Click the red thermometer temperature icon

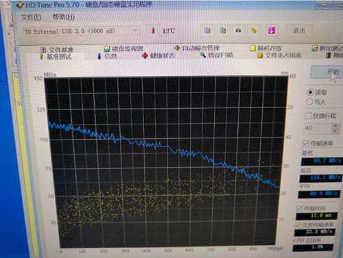pos(153,31)
